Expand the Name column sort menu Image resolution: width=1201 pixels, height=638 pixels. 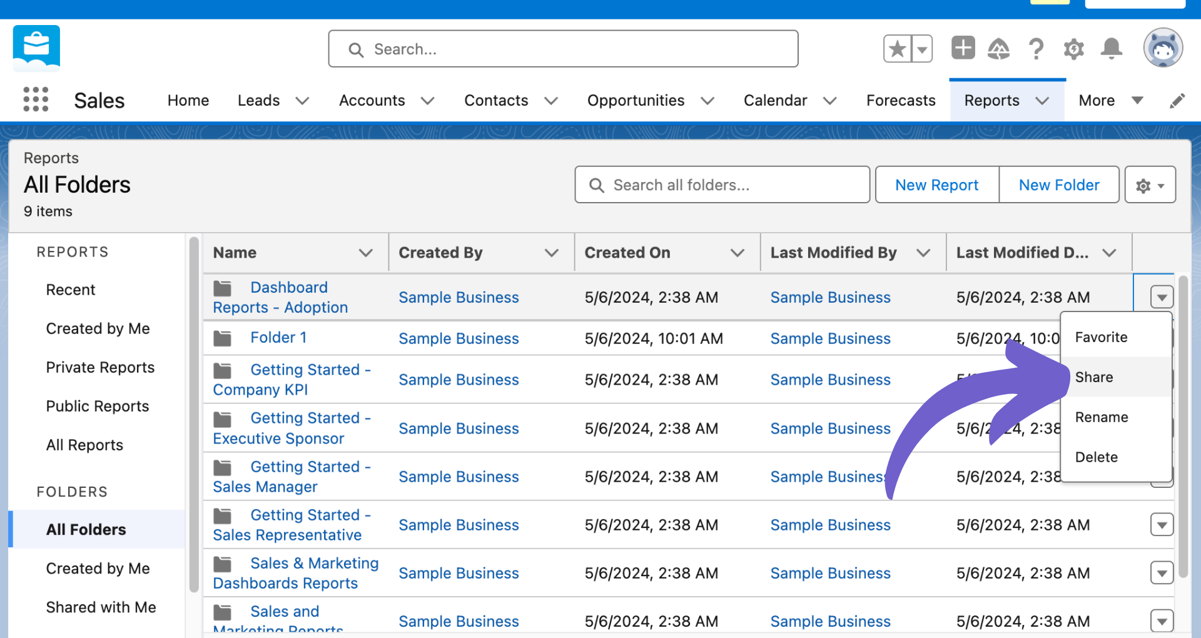point(366,253)
